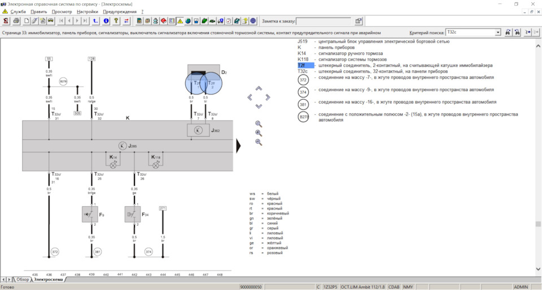Open the Служба menu
The height and width of the screenshot is (290, 542).
pyautogui.click(x=18, y=12)
